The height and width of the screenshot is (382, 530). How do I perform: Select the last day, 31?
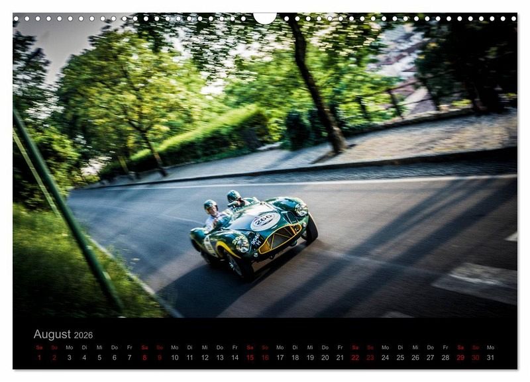tap(490, 358)
